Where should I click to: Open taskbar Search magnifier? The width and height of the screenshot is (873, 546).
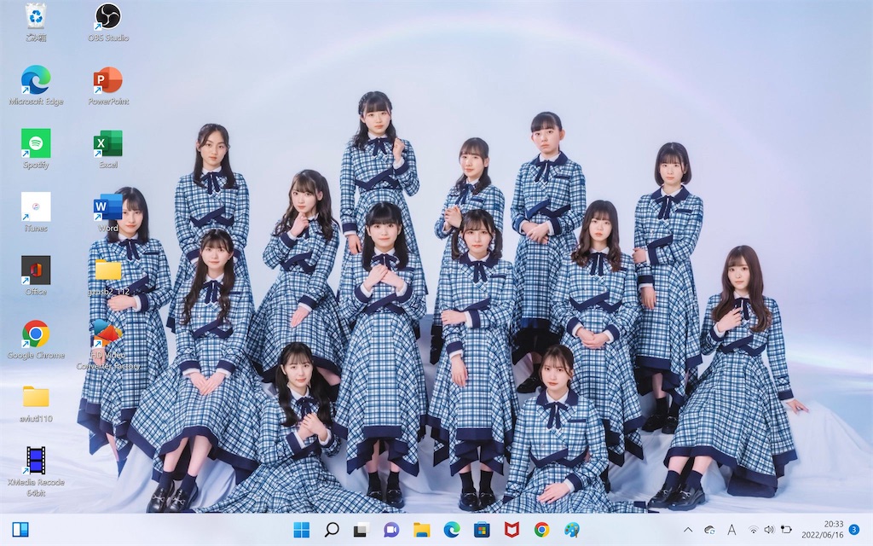coord(332,529)
